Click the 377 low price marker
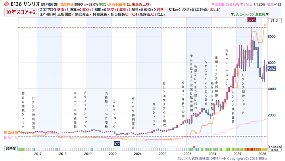The image size is (285, 161). [117, 144]
